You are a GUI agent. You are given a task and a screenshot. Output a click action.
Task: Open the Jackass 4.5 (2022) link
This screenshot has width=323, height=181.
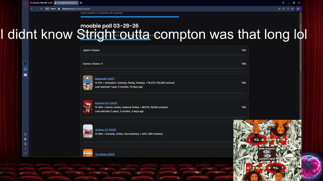(105, 130)
